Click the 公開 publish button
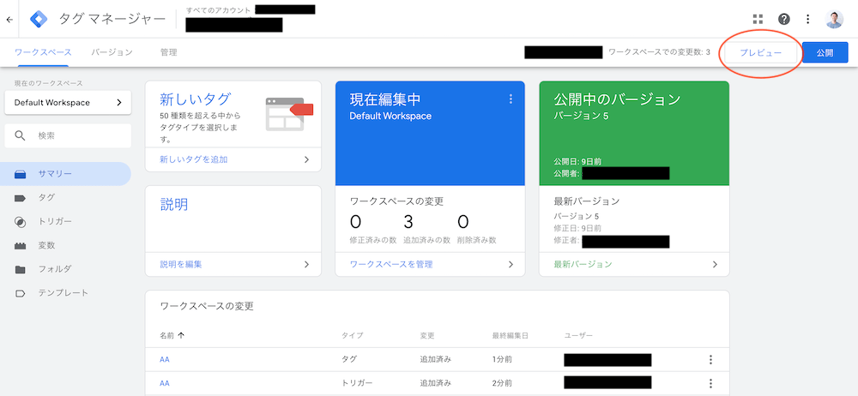Screen dimensions: 858x396 pos(825,53)
